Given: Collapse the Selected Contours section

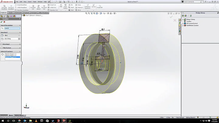Looking at the screenshot, I should click(20, 51).
